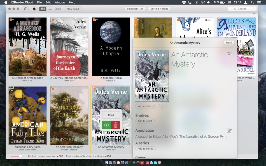Create a new shelf with New shelf
Screen dimensions: 266x166
[x=73, y=9]
